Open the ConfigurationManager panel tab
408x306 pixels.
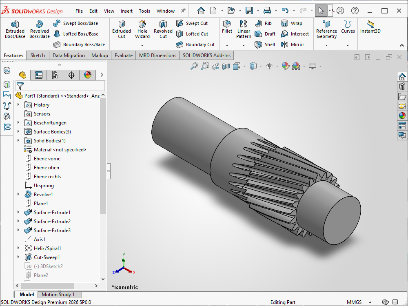(55, 75)
